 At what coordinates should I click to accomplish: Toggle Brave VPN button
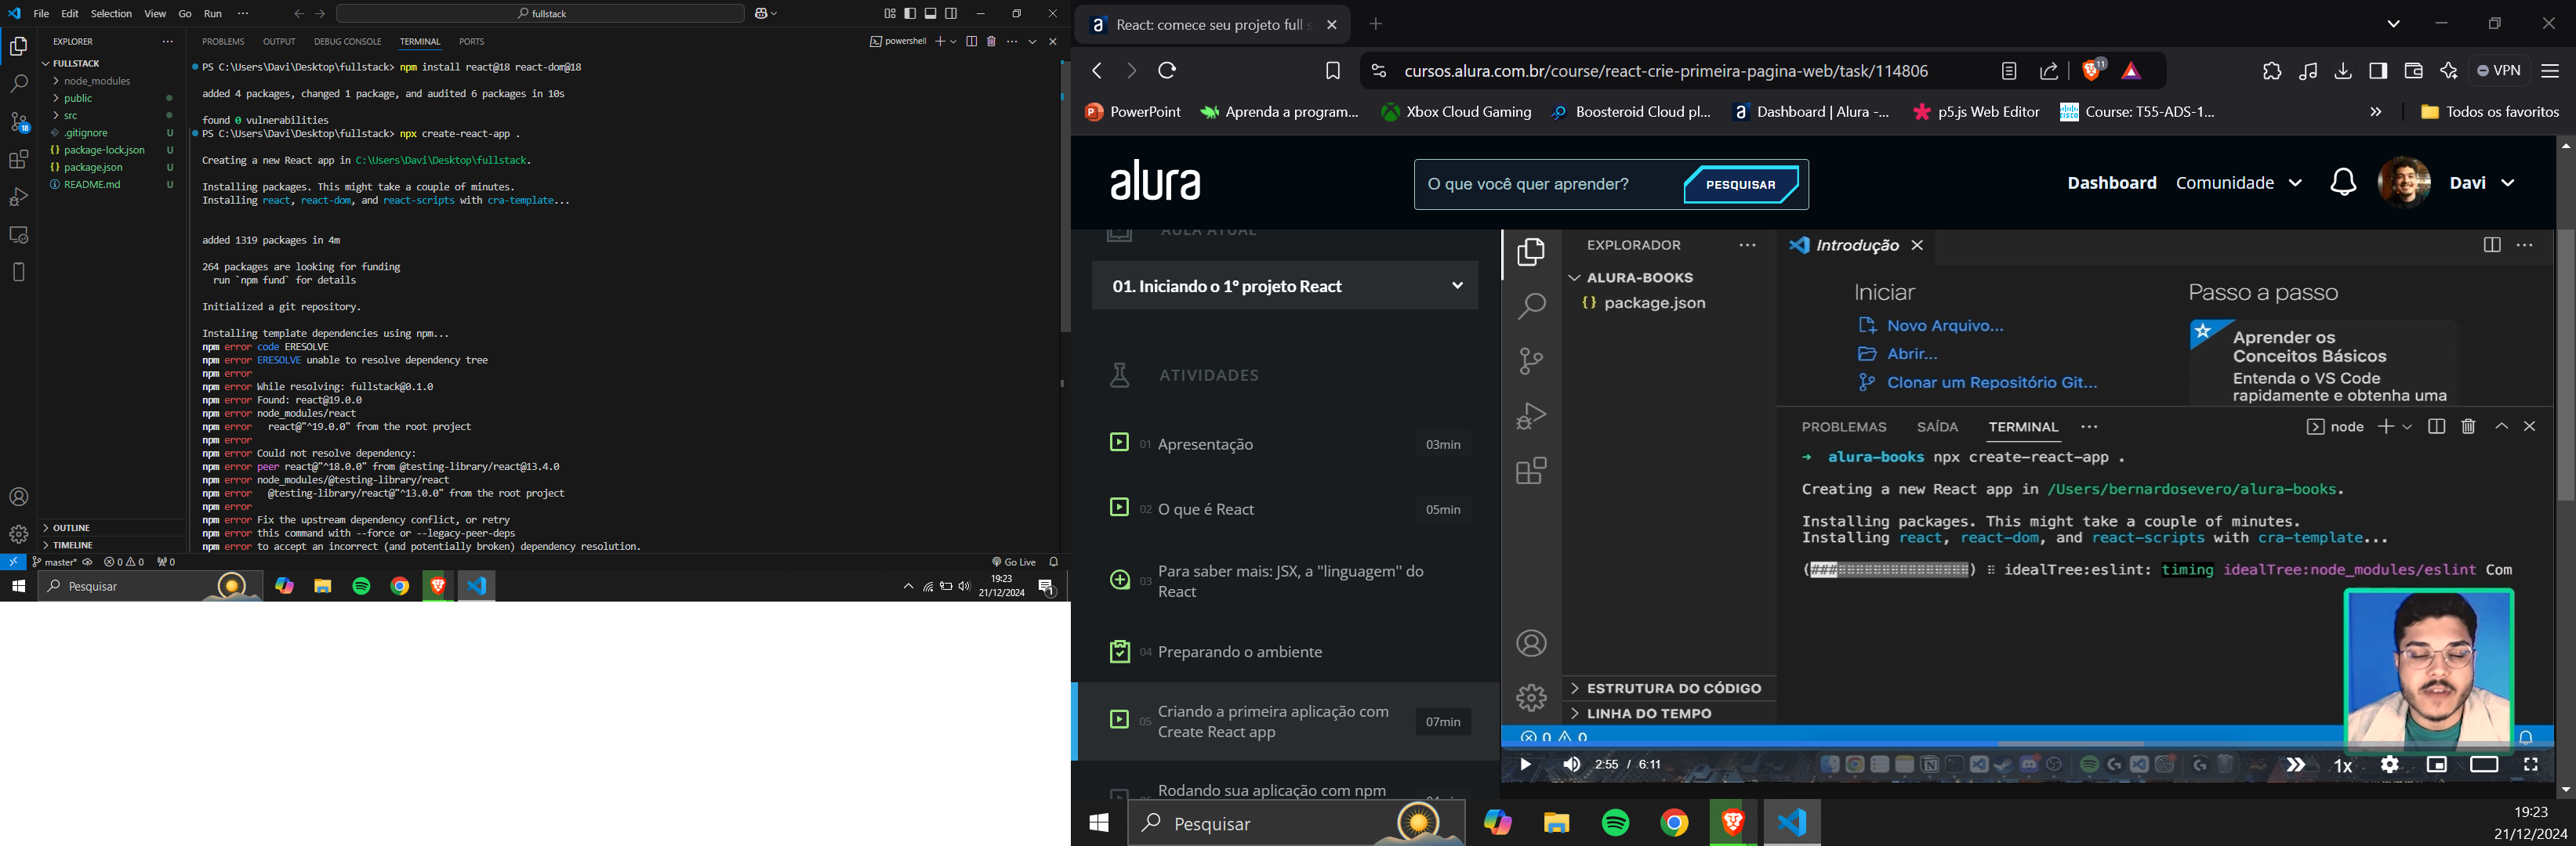(x=2498, y=71)
